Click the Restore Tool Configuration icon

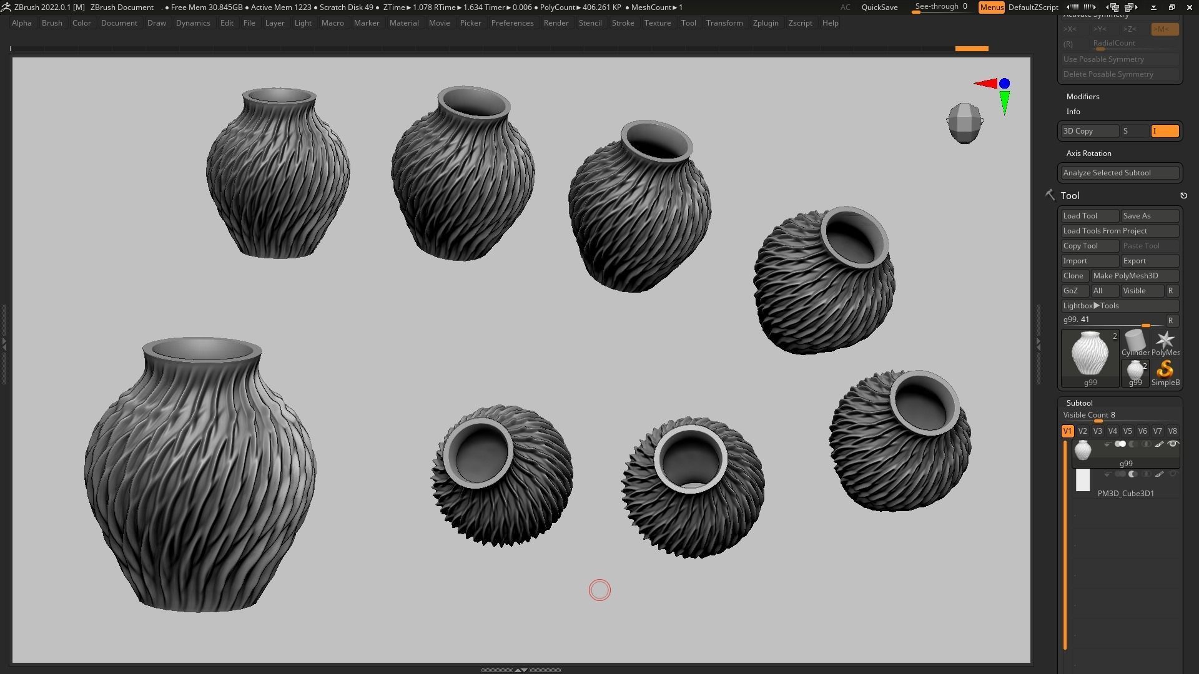point(1183,196)
